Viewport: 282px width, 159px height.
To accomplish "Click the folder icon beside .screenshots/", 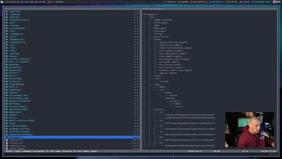I will point(7,28).
